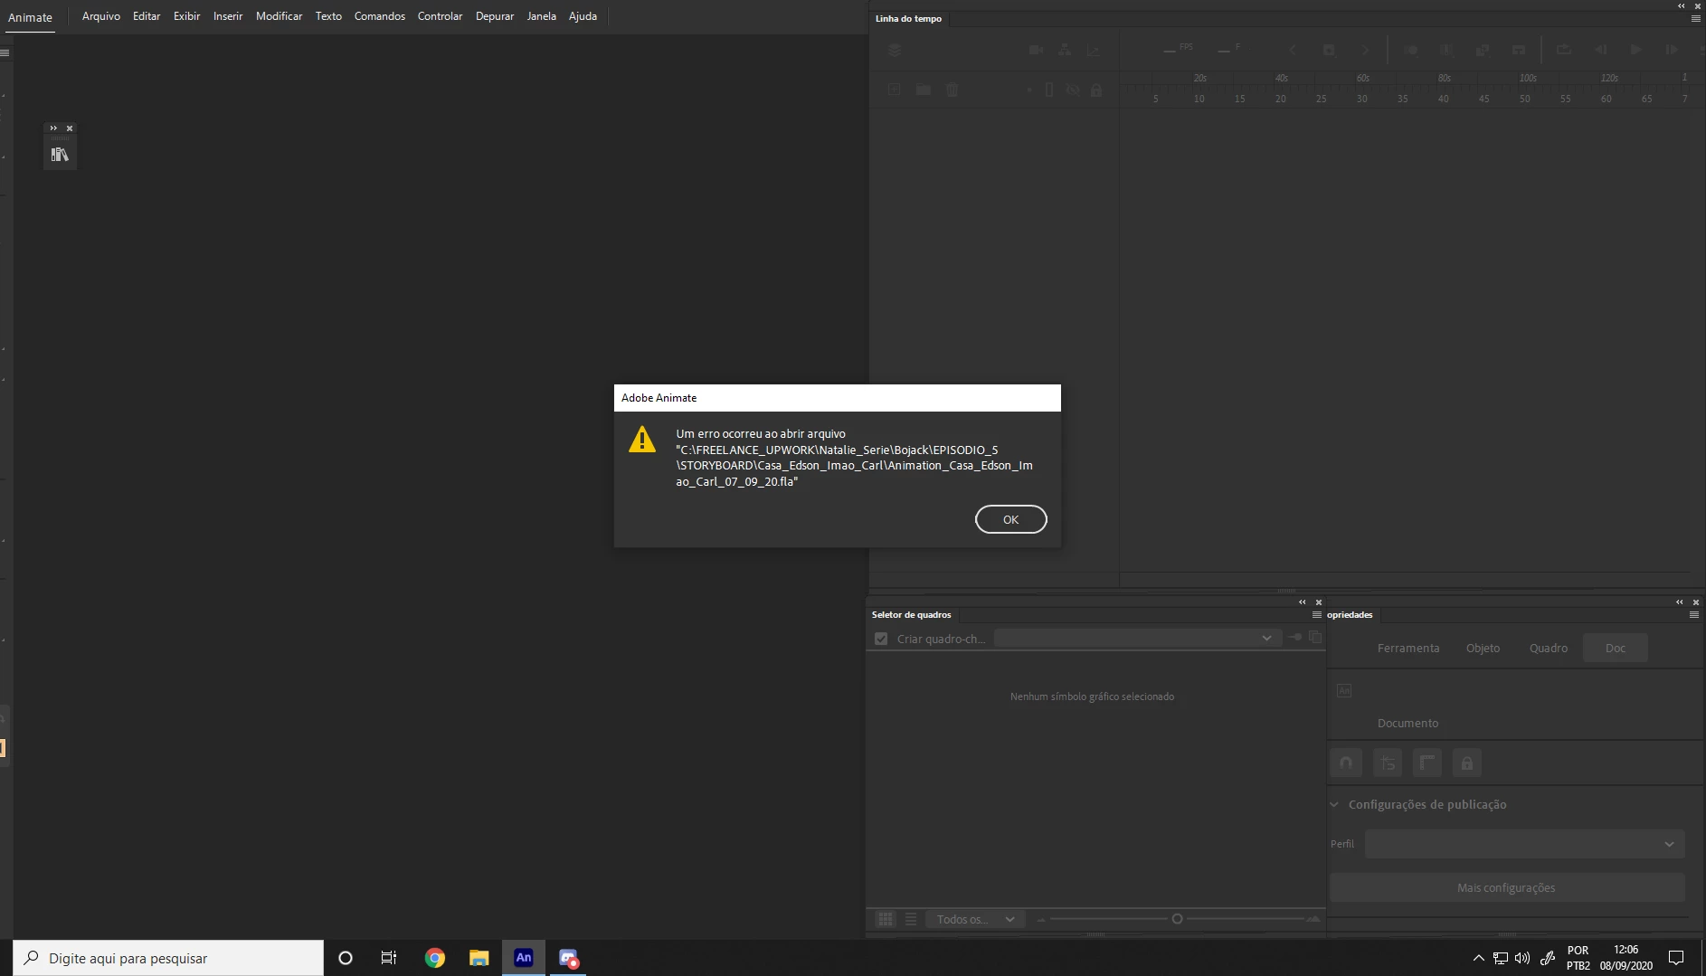
Task: Click frame marker 30 on timeline ruler
Action: tap(1361, 99)
